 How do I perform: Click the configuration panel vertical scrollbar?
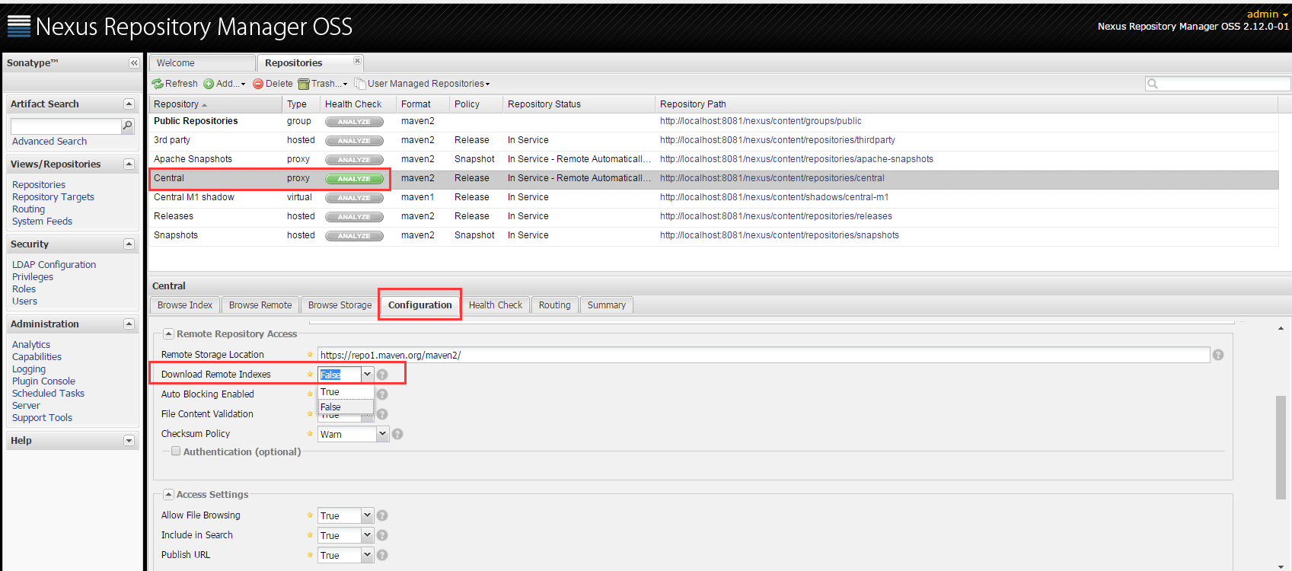pos(1281,448)
